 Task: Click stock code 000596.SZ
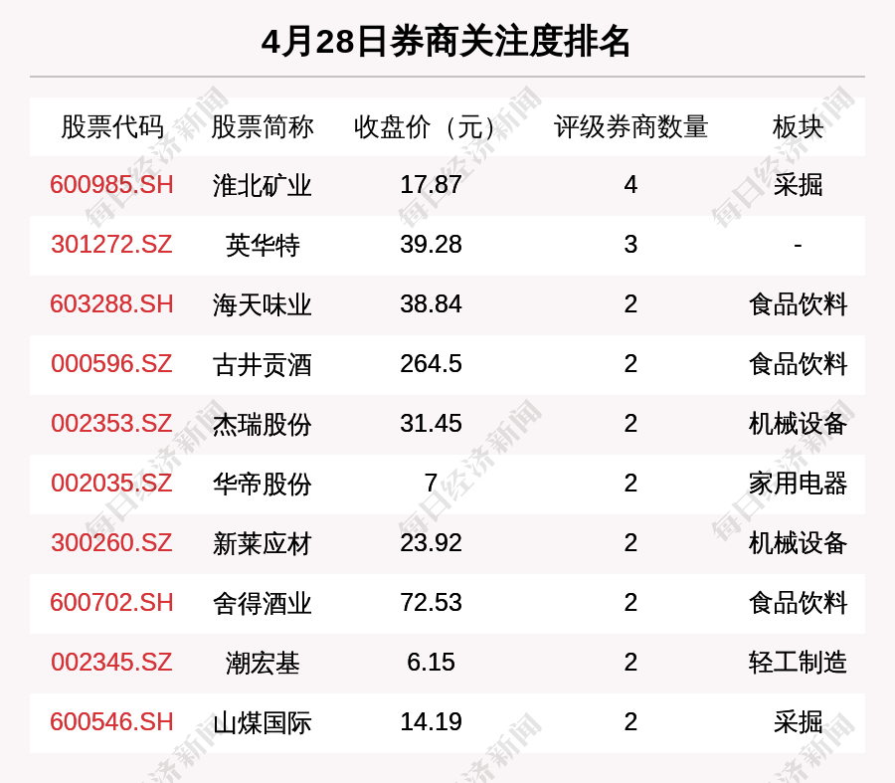click(x=111, y=364)
